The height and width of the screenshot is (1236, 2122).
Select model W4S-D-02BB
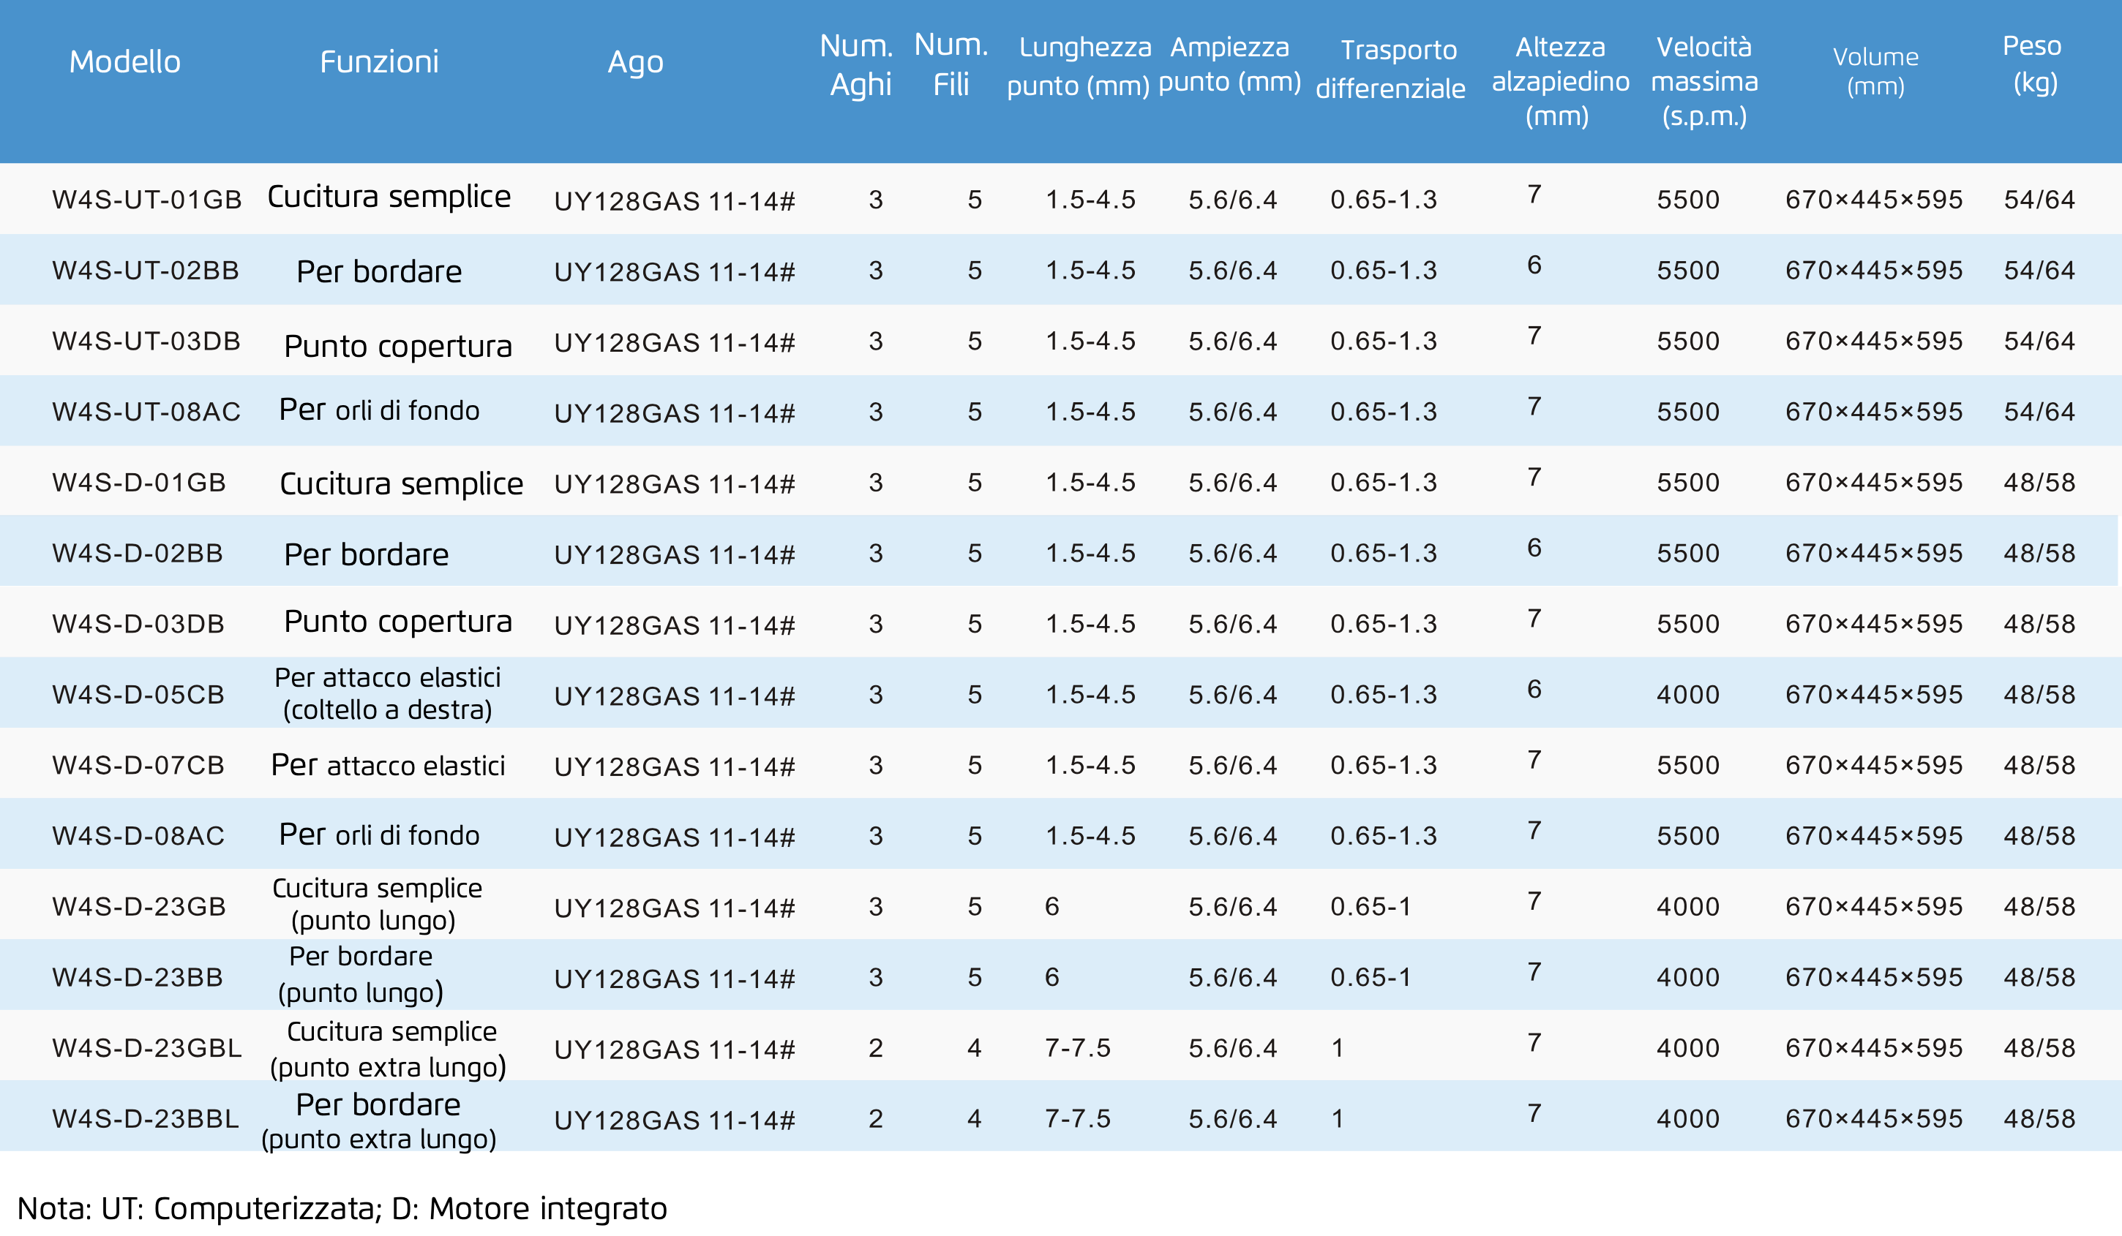(138, 553)
